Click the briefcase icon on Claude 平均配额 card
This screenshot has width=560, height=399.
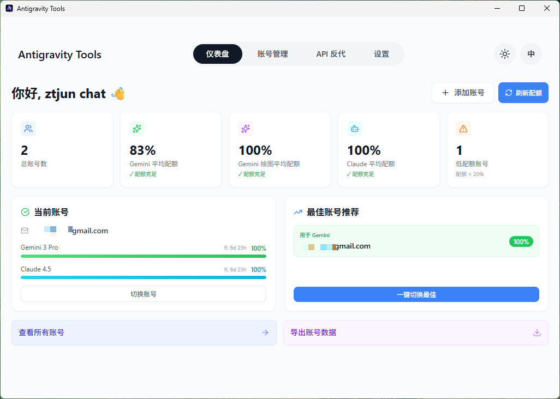pos(354,129)
